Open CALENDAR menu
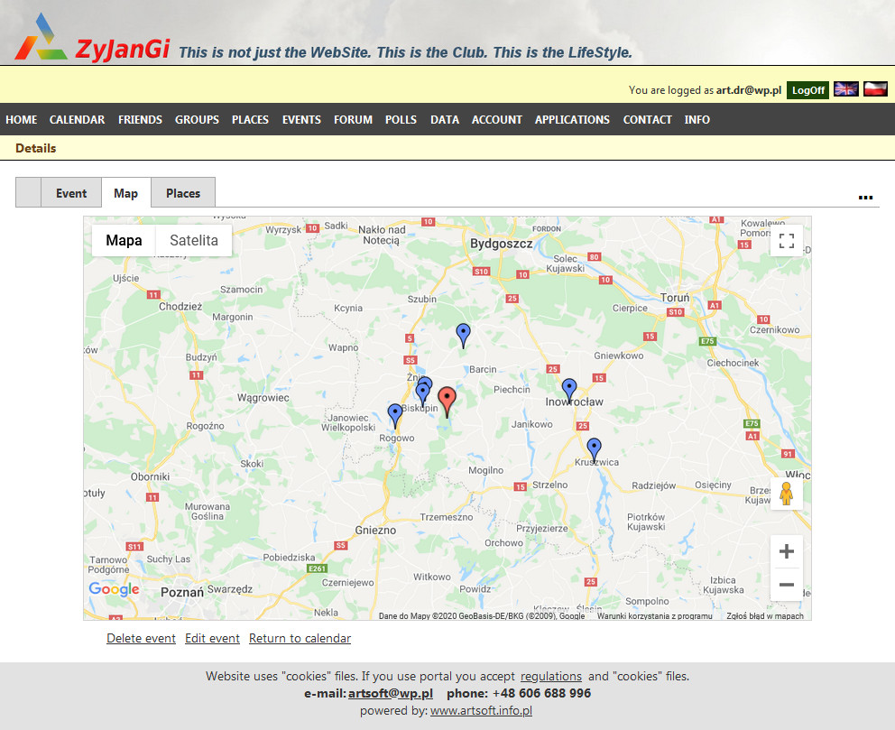Image resolution: width=895 pixels, height=730 pixels. click(x=77, y=119)
